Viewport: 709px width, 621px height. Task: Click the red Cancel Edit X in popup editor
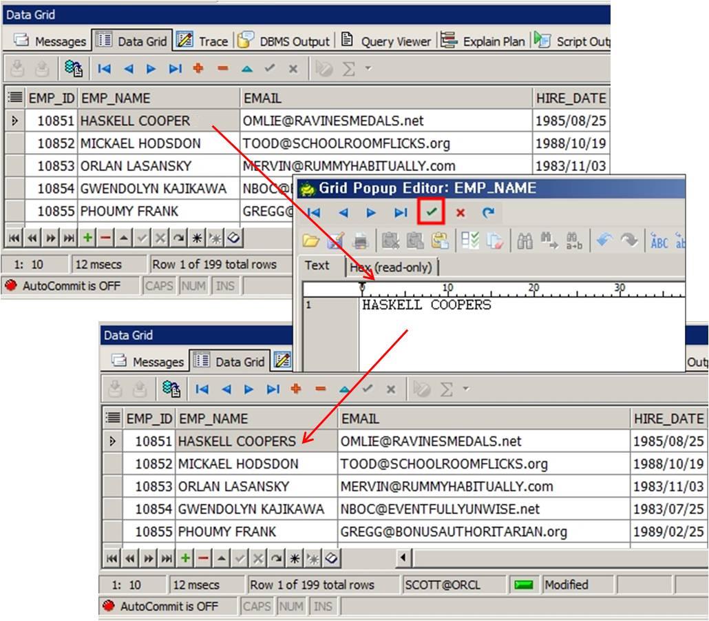coord(461,212)
